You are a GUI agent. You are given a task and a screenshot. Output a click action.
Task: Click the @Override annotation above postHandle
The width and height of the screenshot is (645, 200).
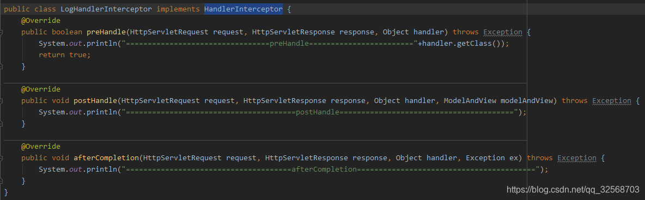[41, 89]
